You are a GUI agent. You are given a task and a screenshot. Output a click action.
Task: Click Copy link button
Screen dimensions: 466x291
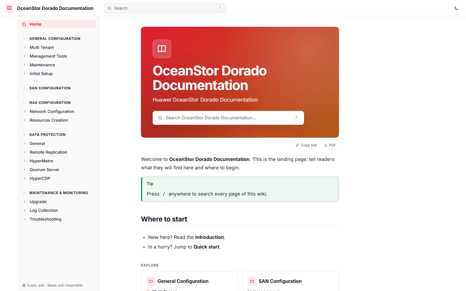click(306, 145)
